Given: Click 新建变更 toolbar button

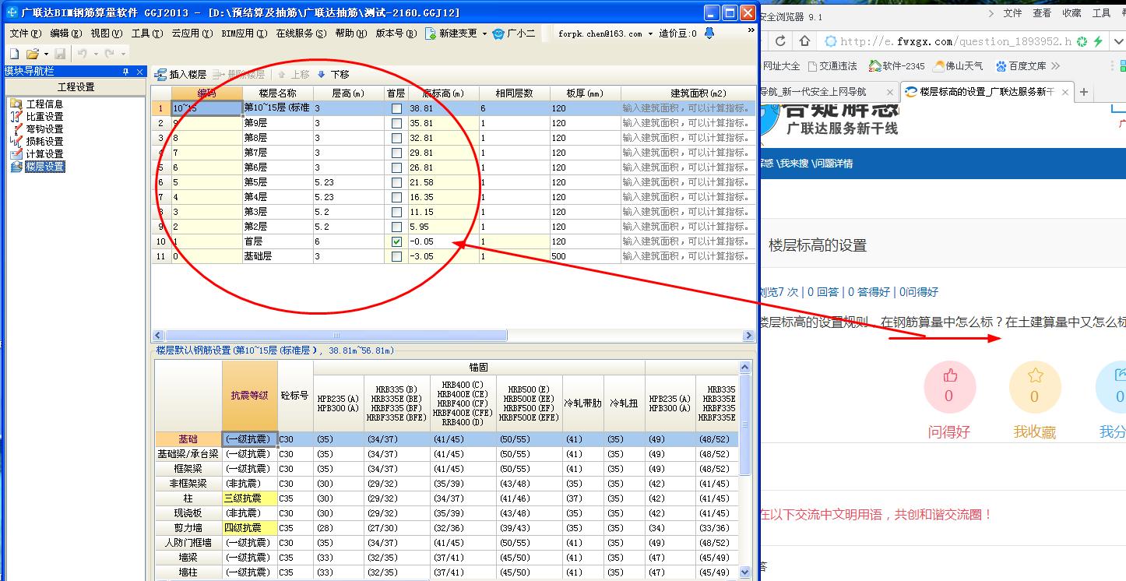Looking at the screenshot, I should tap(451, 33).
